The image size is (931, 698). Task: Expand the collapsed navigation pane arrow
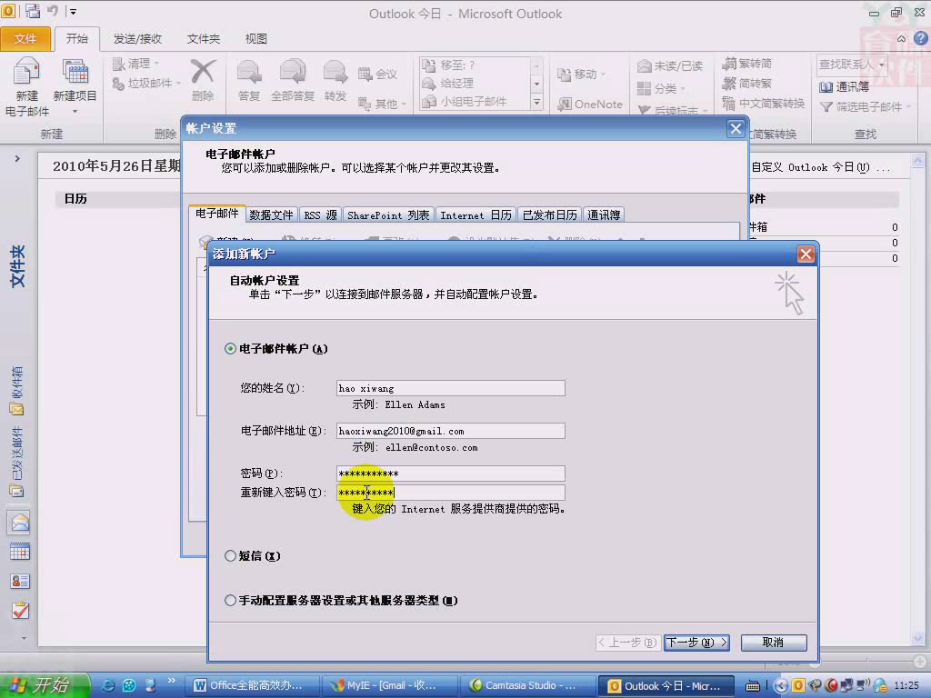click(x=17, y=158)
